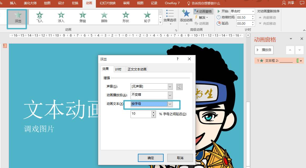Decrease the 延迟 delay value
Screen dimensions: 306x168
coord(253,25)
